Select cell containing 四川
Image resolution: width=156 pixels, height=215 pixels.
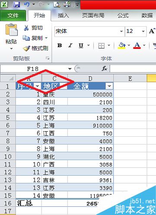[x=54, y=102]
